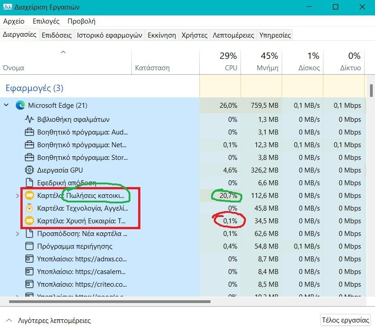
Task: Sort by the Δίκτυο column header
Action: tap(343, 62)
